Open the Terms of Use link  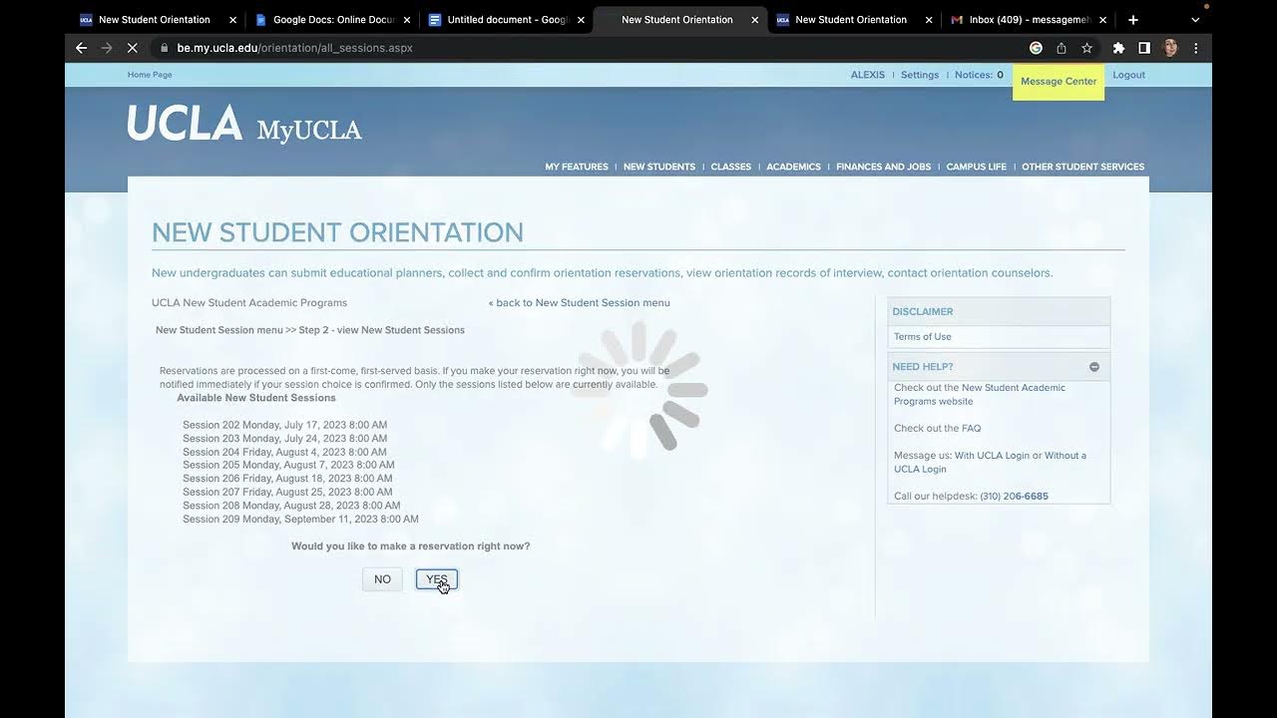(923, 337)
